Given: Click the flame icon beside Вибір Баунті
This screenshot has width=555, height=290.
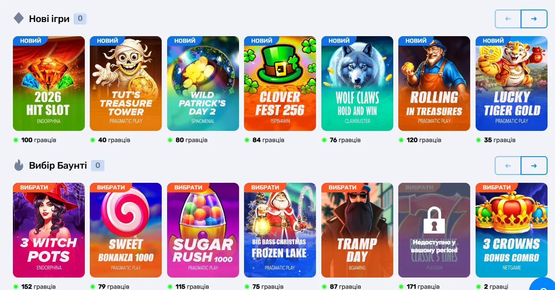Looking at the screenshot, I should pyautogui.click(x=19, y=165).
